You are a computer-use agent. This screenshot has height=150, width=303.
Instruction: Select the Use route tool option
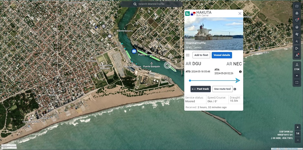223,89
